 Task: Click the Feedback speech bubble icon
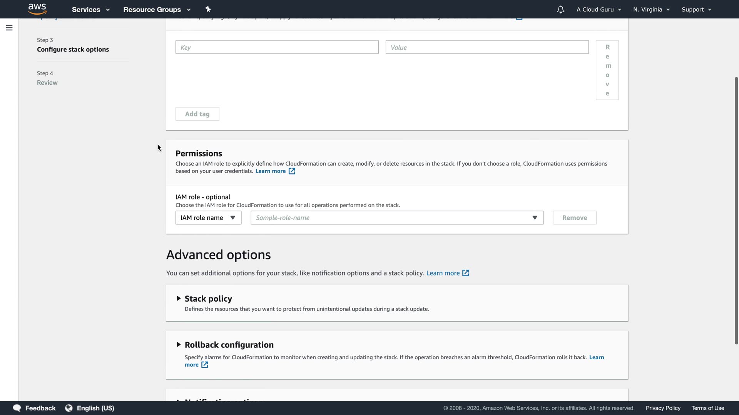click(17, 408)
